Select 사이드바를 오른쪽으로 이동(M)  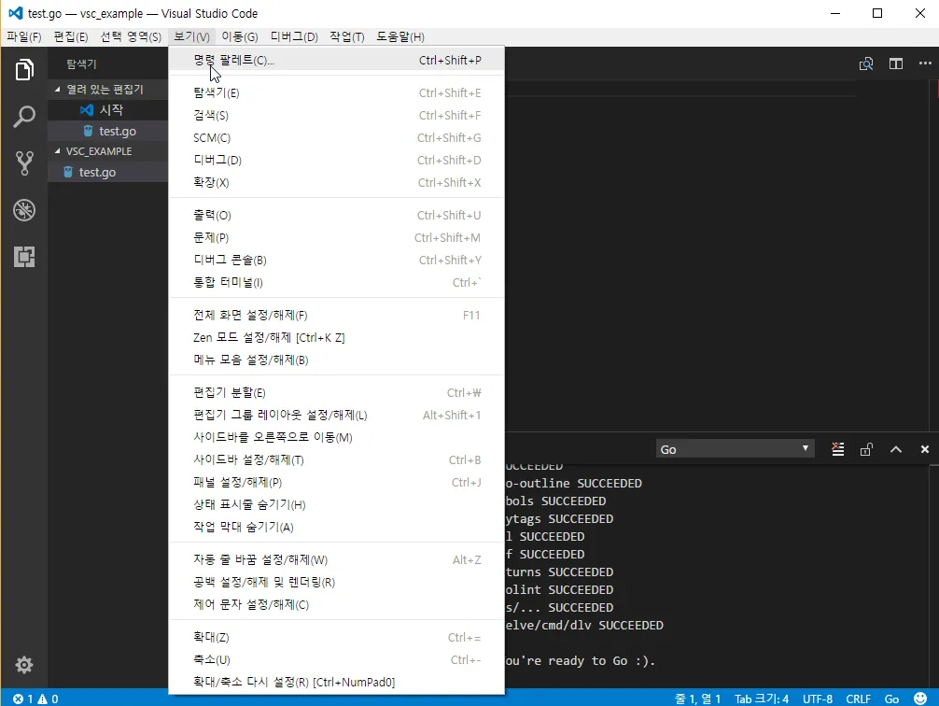point(337,437)
